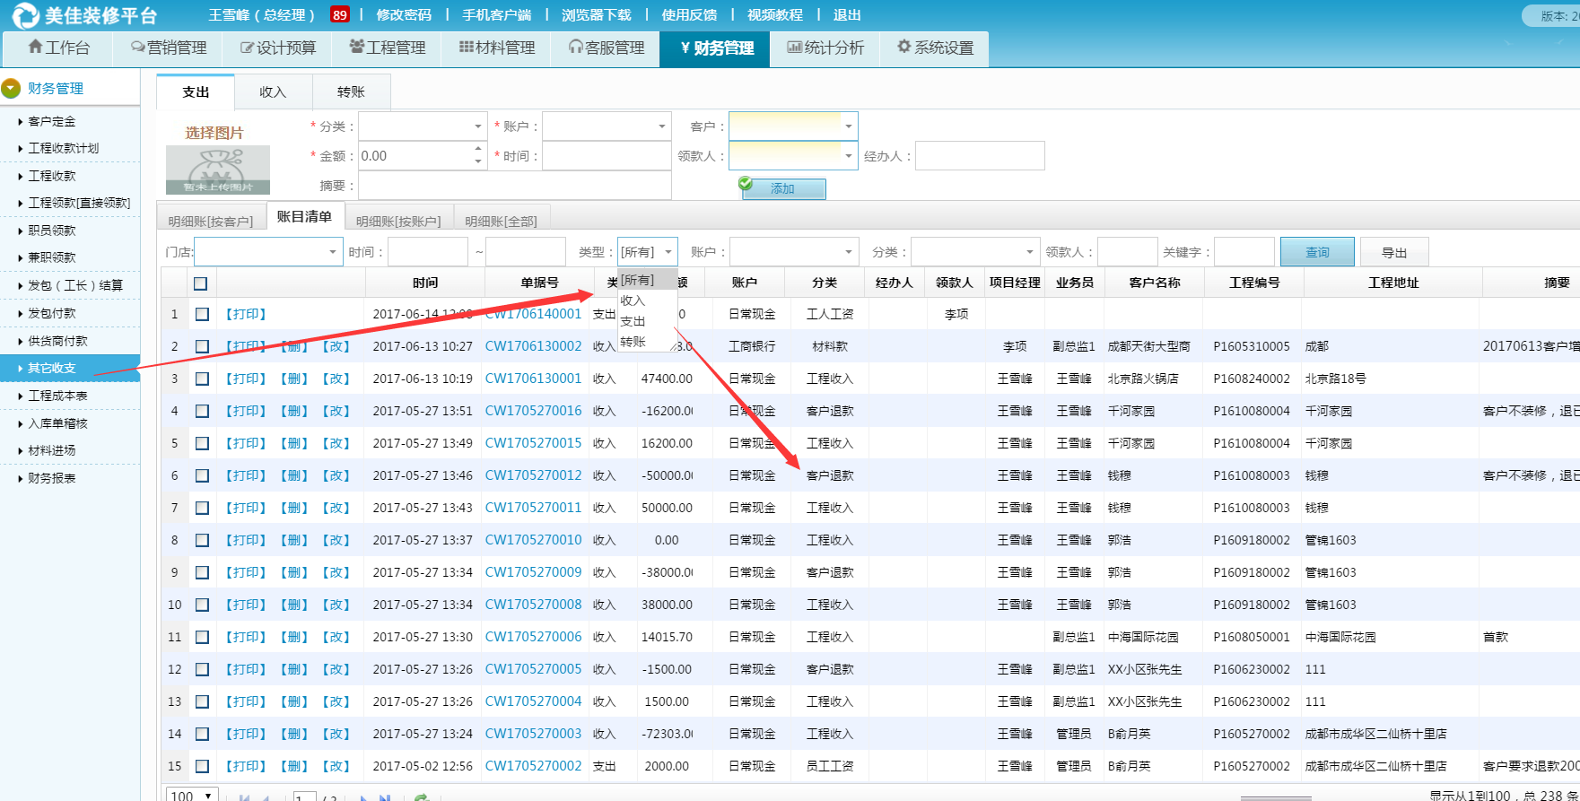Click the 选择图片 upload image thumbnail
Viewport: 1580px width, 801px height.
[x=217, y=170]
